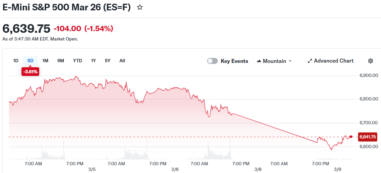This screenshot has width=381, height=173.
Task: Select the 1D time range
Action: click(16, 61)
